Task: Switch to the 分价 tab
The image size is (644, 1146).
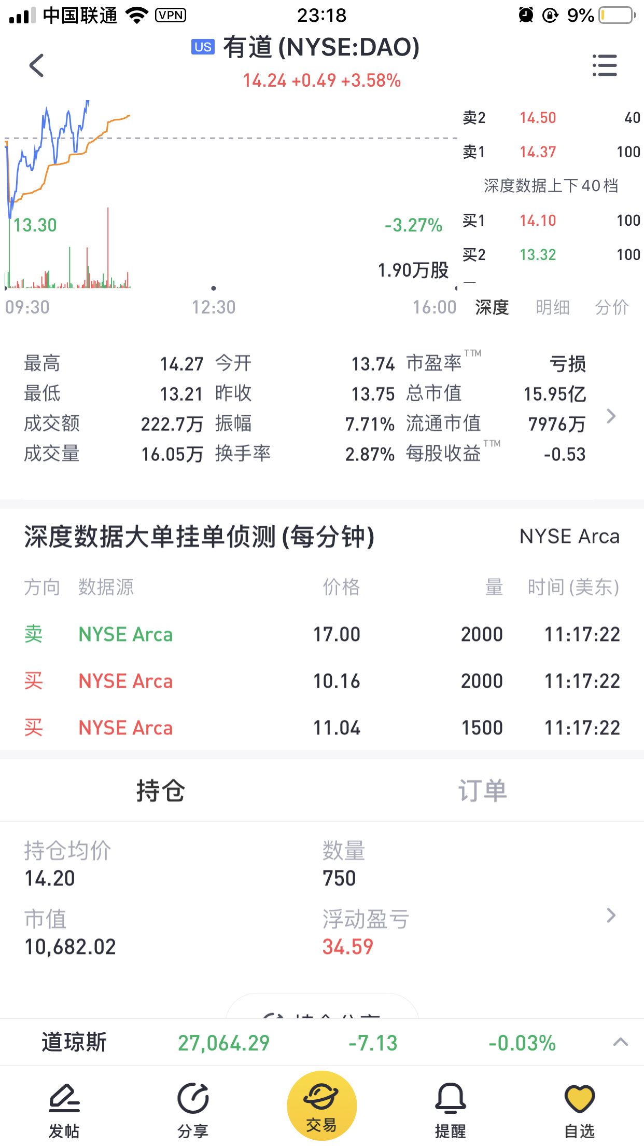Action: (612, 307)
